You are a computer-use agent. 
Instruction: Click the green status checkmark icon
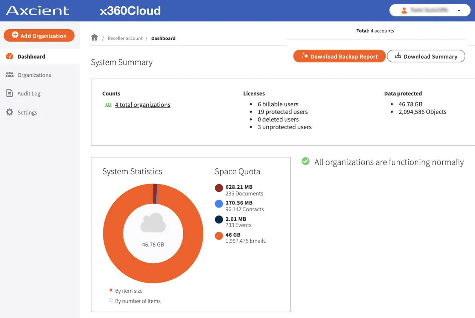pos(306,162)
